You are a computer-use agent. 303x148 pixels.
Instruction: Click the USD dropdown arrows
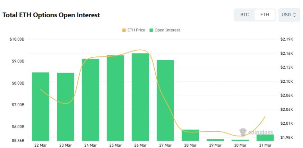click(295, 15)
